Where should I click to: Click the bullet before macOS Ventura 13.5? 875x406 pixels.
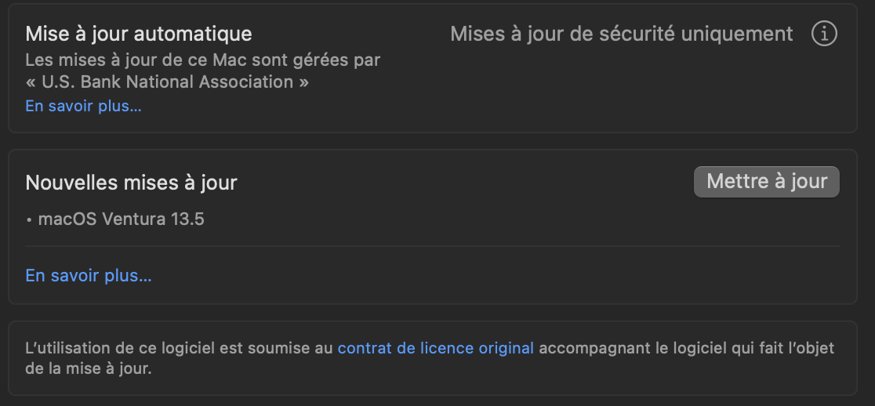point(29,220)
